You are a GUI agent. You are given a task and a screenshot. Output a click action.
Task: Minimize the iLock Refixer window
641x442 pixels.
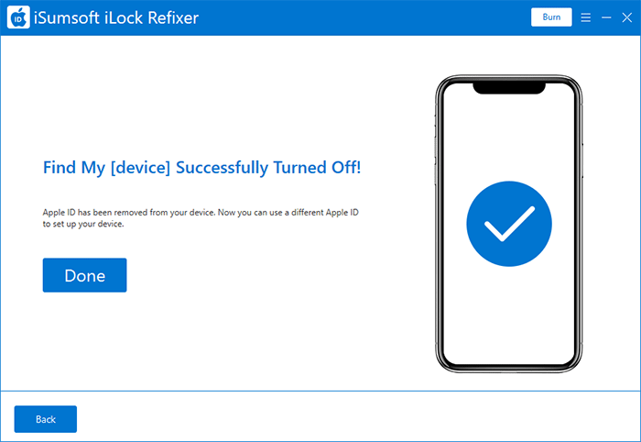(606, 17)
